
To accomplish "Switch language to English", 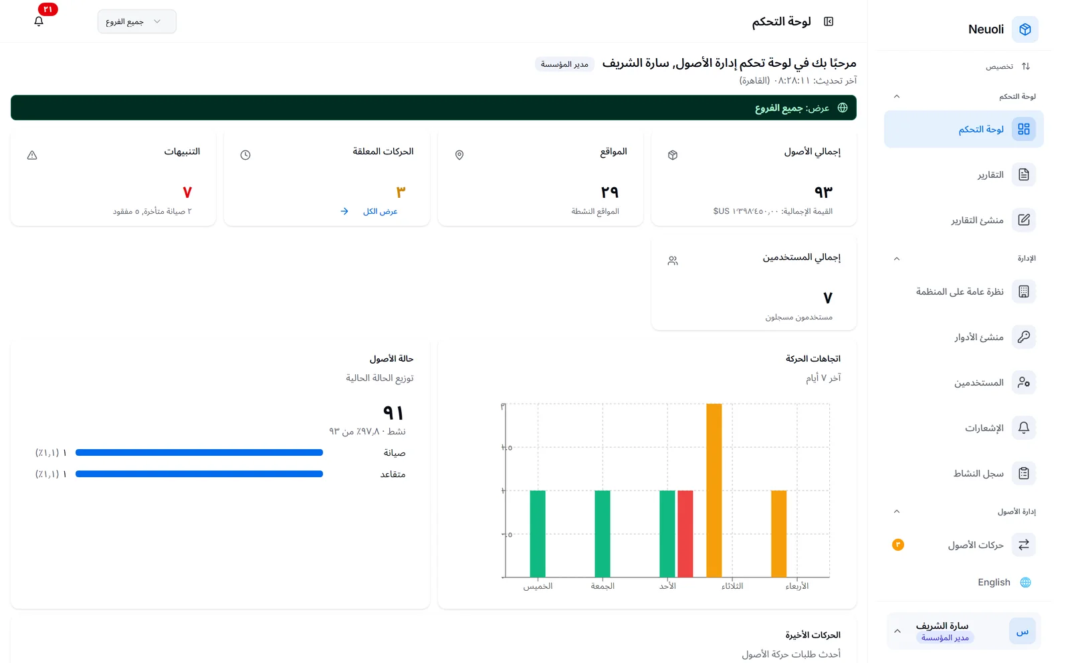I will (994, 582).
